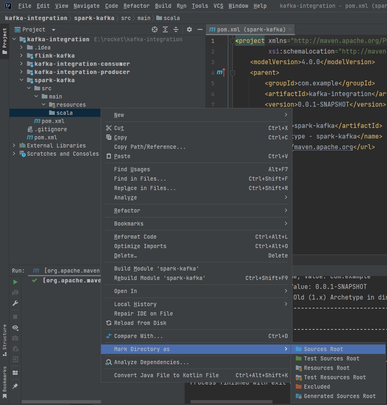
Task: Choose Replace in Files... entry
Action: 196,188
